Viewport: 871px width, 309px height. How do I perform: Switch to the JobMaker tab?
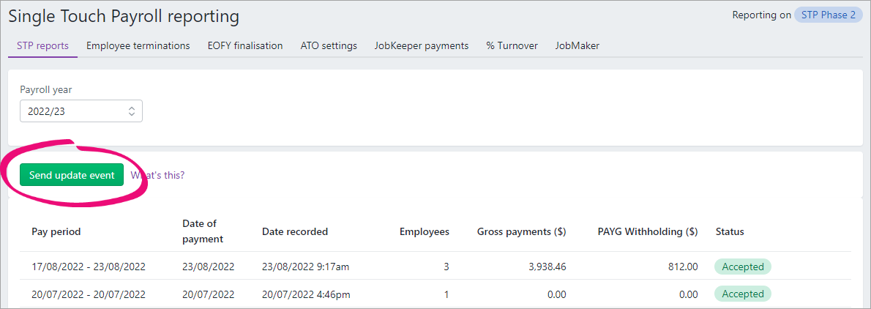577,45
